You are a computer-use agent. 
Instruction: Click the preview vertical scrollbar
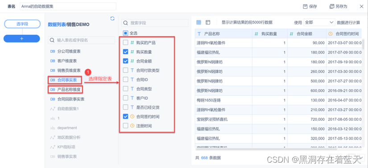(364, 45)
